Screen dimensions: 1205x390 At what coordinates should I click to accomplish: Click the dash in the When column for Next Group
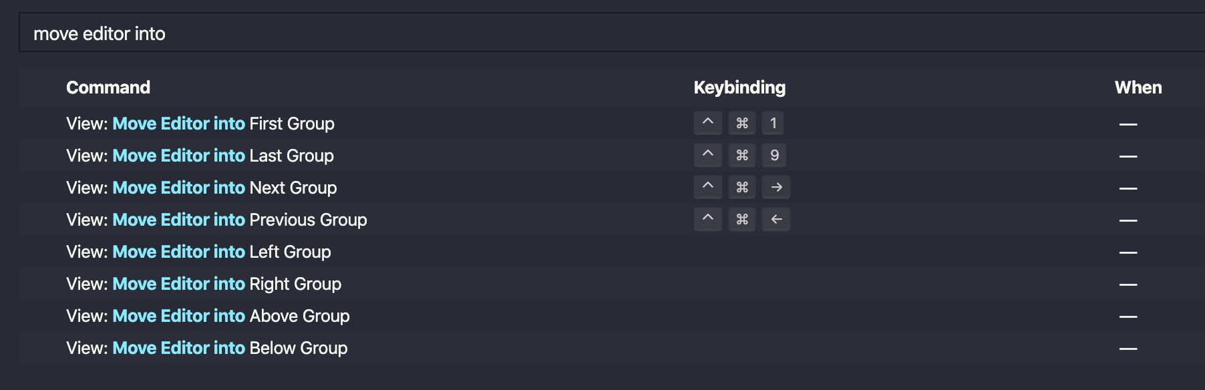pos(1129,187)
